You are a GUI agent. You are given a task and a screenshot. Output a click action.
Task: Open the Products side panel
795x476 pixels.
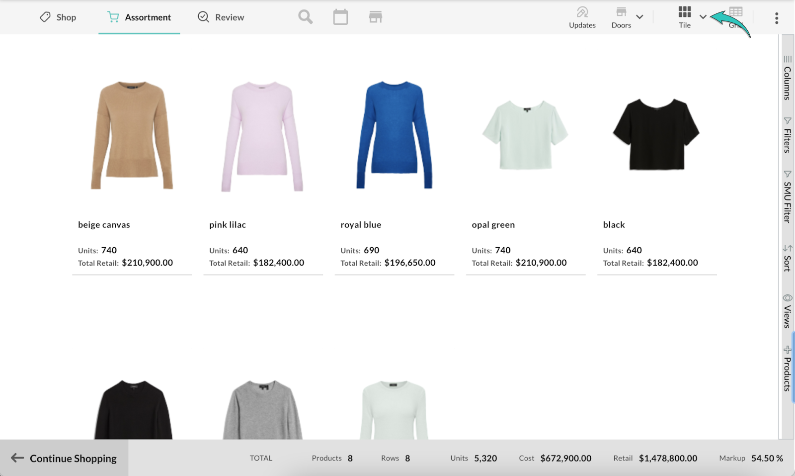788,368
